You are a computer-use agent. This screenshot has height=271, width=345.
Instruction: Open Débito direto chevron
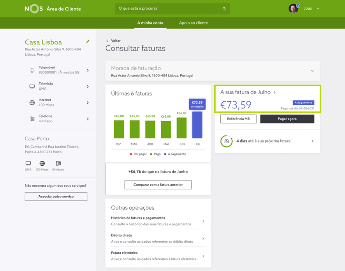coord(203,238)
